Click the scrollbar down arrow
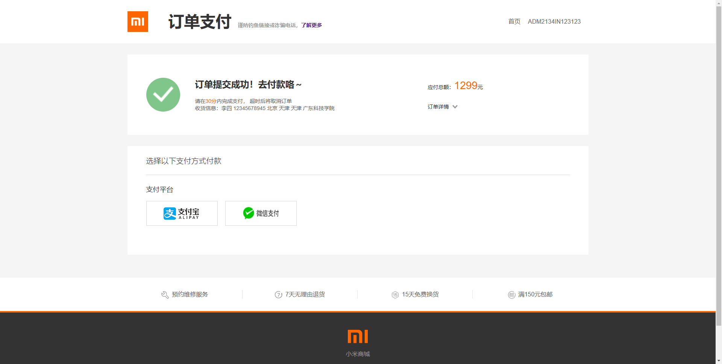The height and width of the screenshot is (364, 722). [719, 360]
